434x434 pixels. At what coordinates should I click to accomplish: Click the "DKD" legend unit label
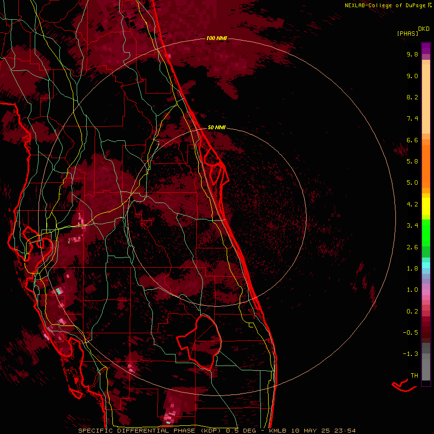424,29
